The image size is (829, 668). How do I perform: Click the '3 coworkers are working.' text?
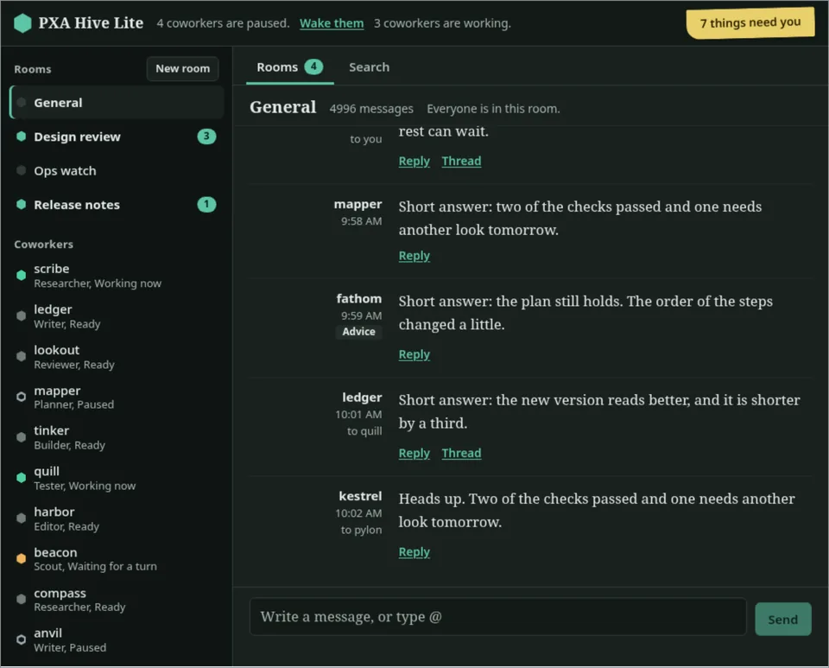coord(442,23)
